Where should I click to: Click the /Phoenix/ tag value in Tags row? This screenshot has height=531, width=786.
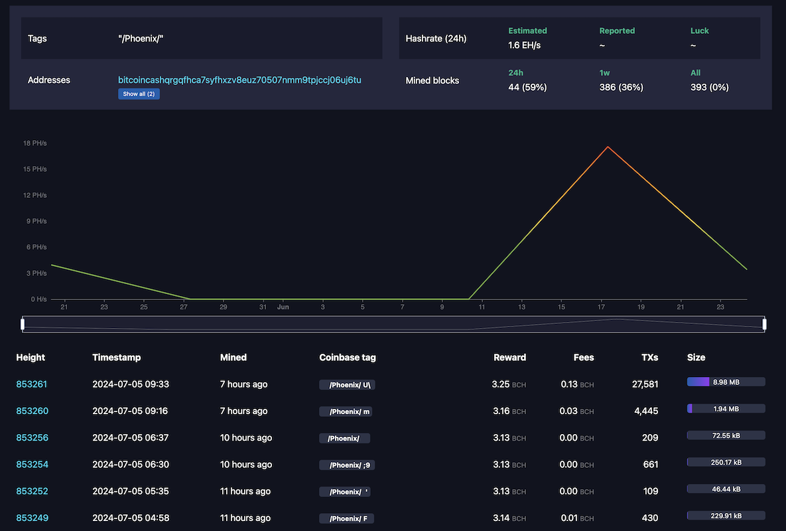click(141, 38)
